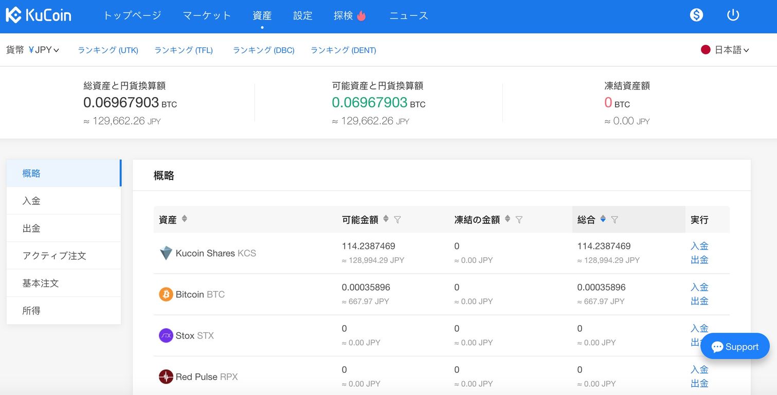Click Kucoin Shares KCS asset name

pyautogui.click(x=216, y=253)
